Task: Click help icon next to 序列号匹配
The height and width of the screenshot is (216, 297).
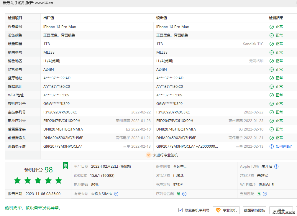Action: pos(184,194)
